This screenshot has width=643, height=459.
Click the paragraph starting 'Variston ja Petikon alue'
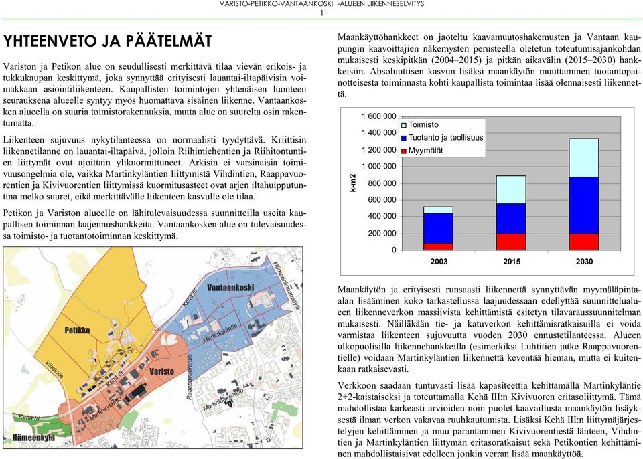pos(155,94)
